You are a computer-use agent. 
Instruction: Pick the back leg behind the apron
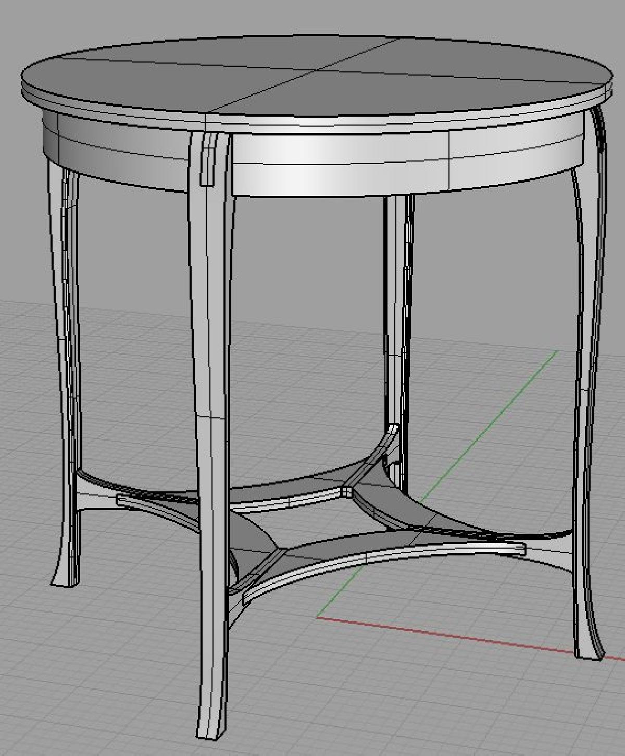tap(397, 313)
